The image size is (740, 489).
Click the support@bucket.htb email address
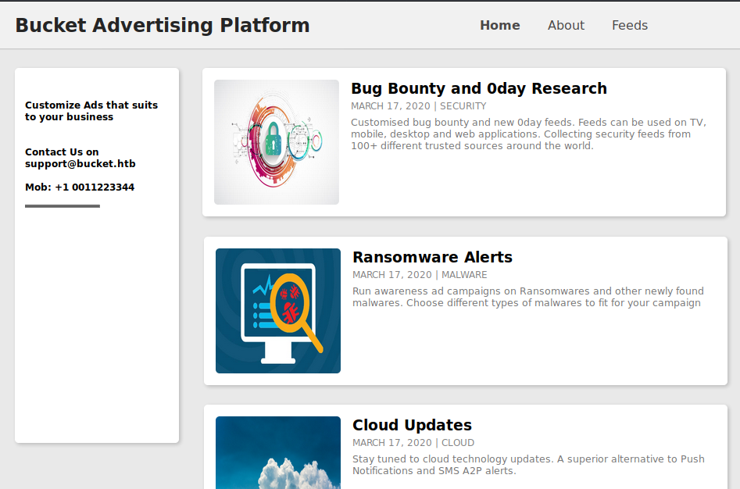point(80,164)
